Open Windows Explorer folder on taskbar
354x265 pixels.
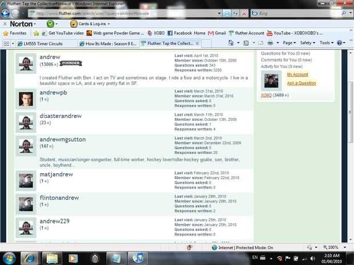[x=52, y=258]
